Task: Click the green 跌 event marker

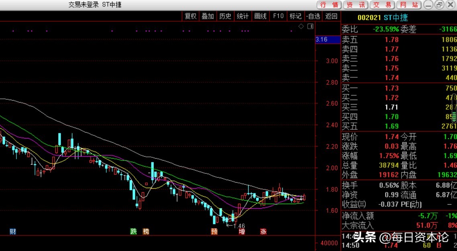Action: pos(133,231)
